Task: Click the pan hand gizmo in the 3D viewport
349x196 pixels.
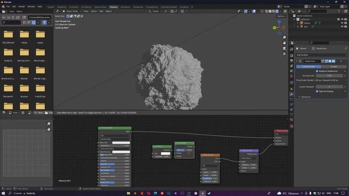Action: (x=284, y=43)
